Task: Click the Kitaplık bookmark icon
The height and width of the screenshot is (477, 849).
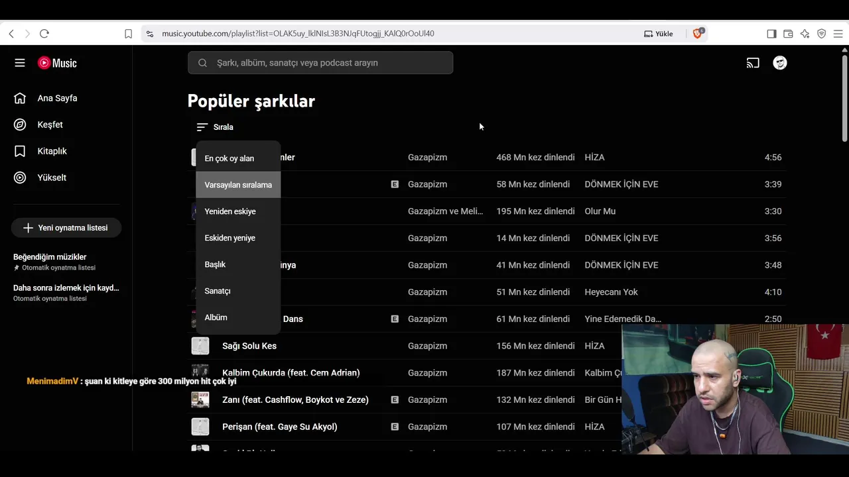Action: [20, 151]
